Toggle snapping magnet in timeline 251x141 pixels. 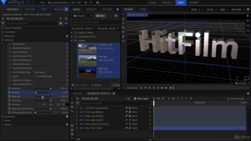(x=72, y=138)
